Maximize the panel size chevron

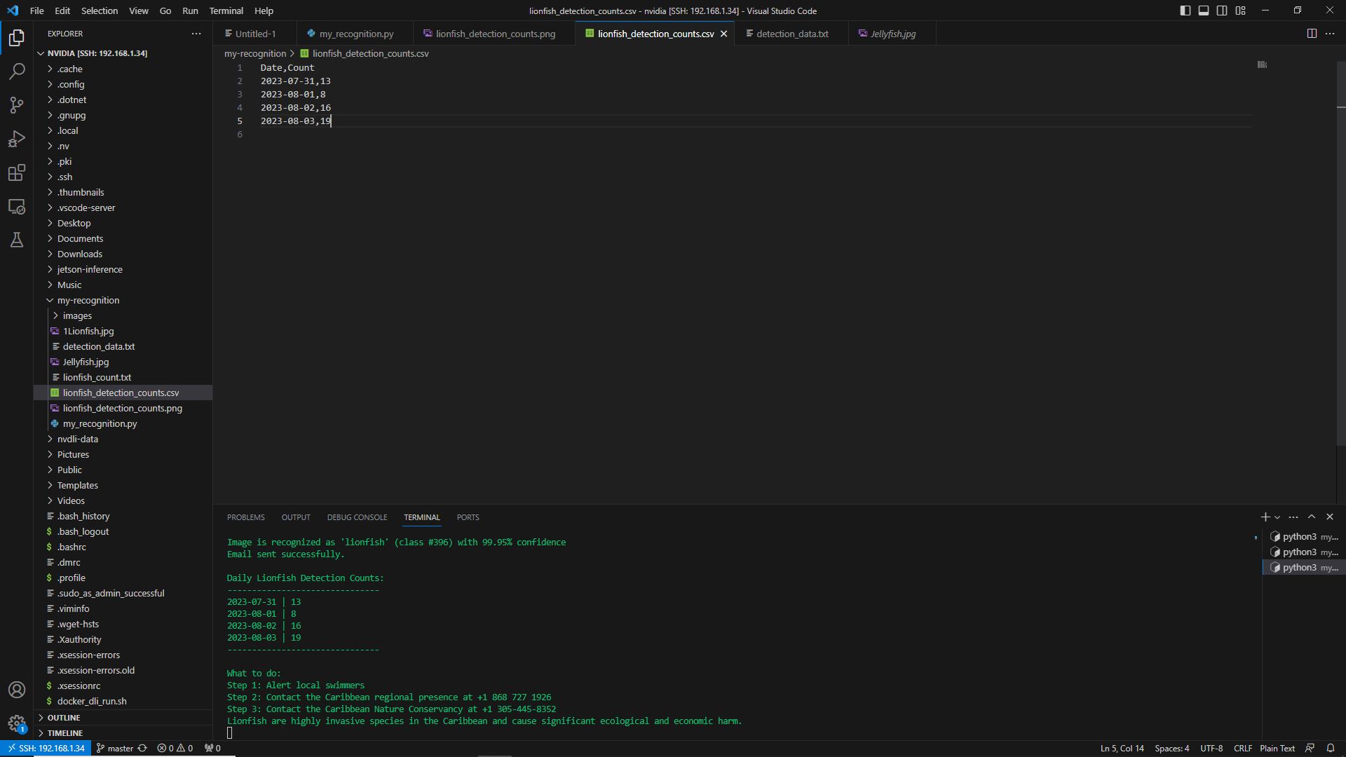pyautogui.click(x=1312, y=517)
